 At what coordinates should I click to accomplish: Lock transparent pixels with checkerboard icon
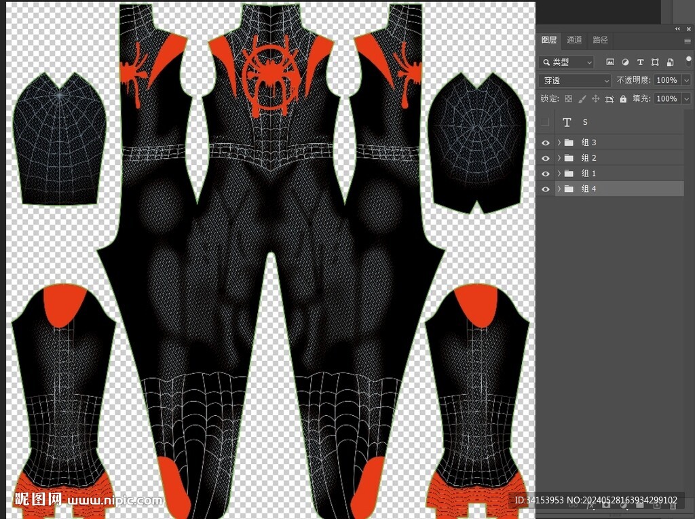568,98
